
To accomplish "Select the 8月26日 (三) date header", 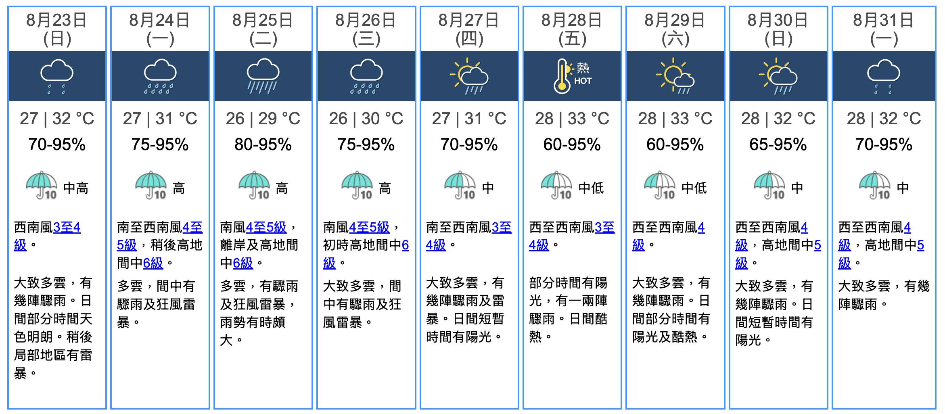I will [x=366, y=29].
